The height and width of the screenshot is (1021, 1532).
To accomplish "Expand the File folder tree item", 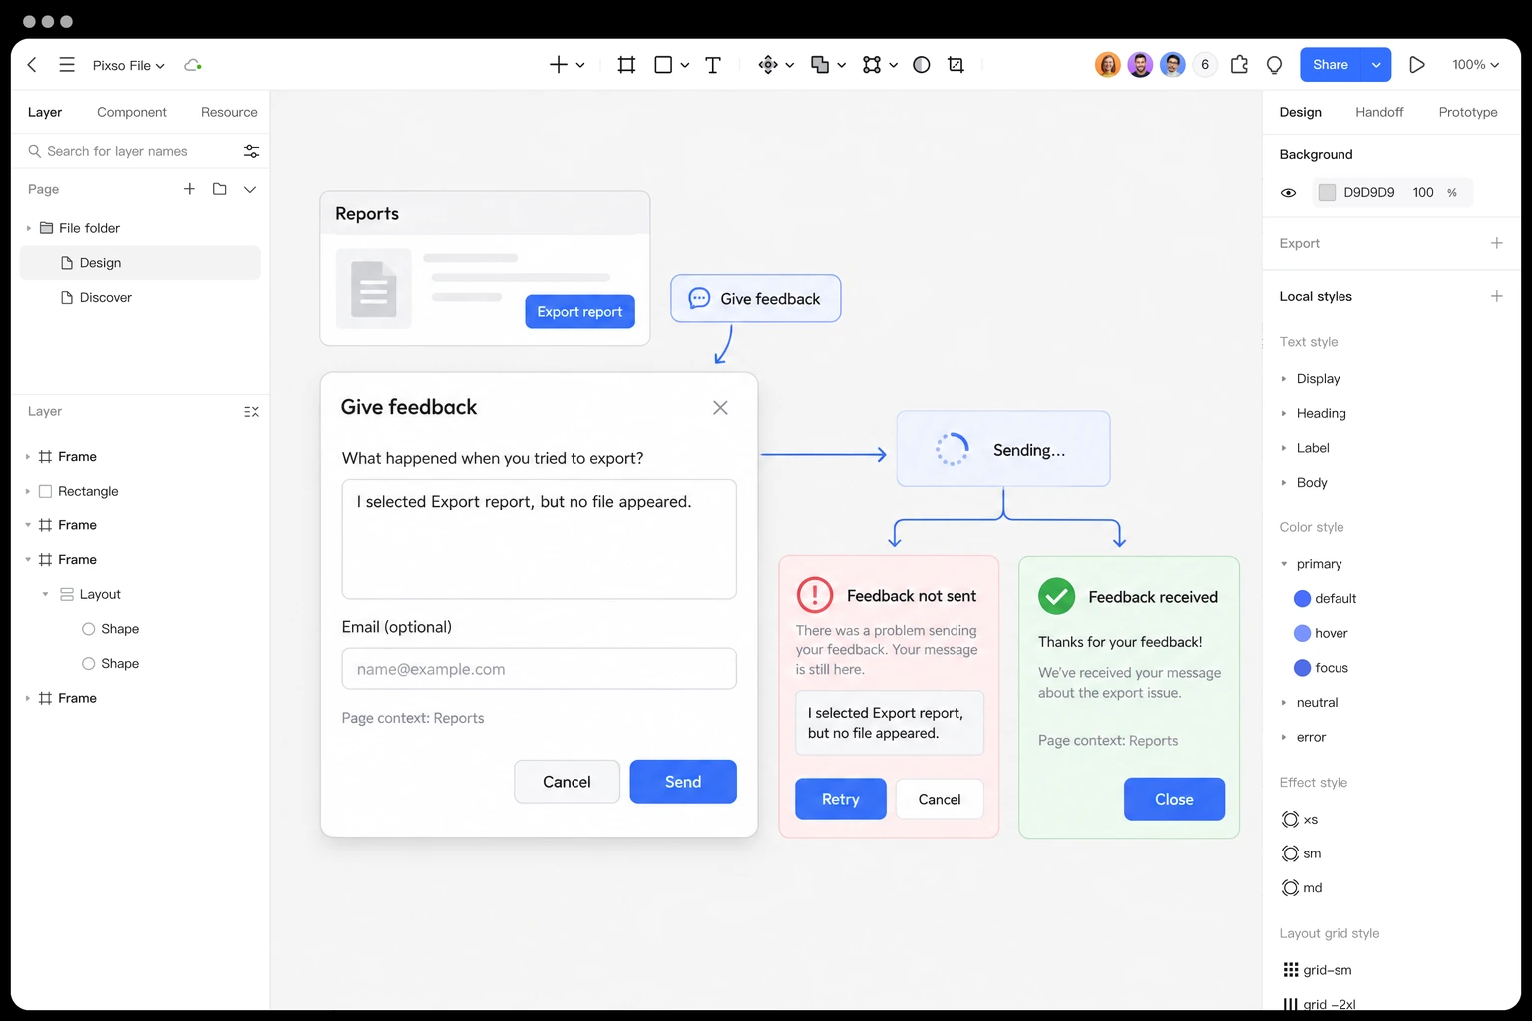I will tap(29, 228).
